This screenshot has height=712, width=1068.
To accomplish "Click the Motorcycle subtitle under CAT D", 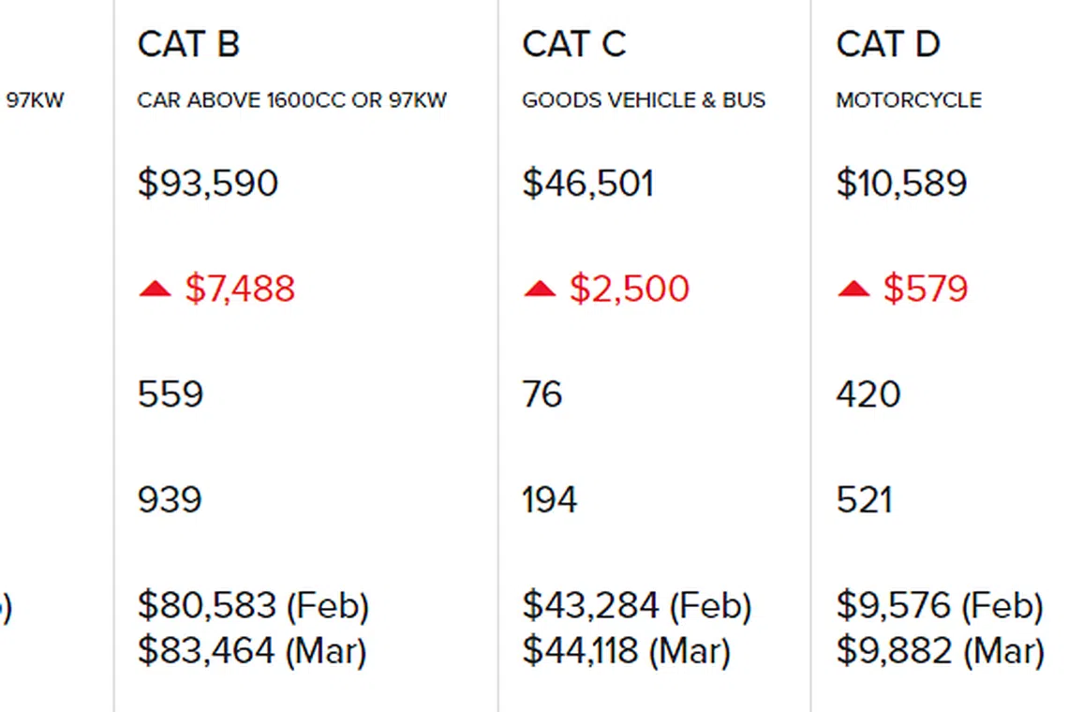I will [909, 100].
